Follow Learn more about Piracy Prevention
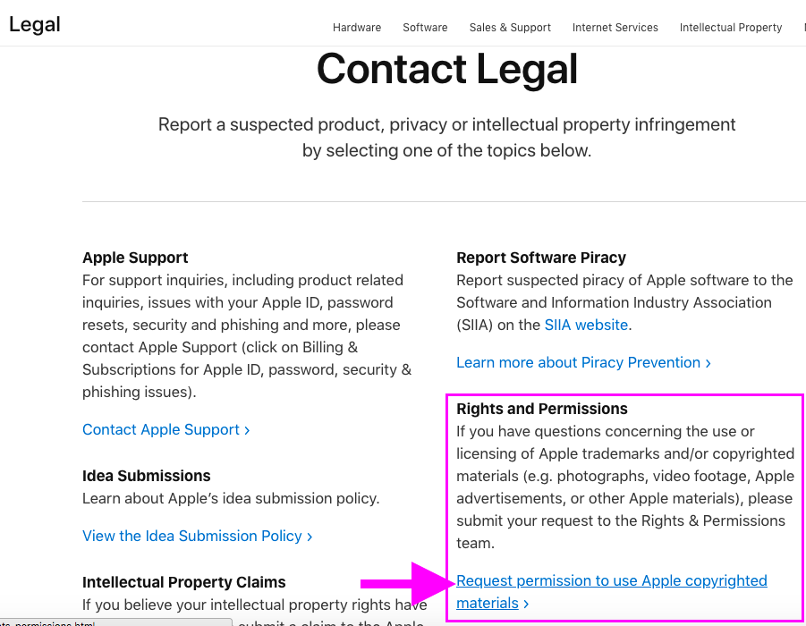This screenshot has height=626, width=806. point(578,362)
